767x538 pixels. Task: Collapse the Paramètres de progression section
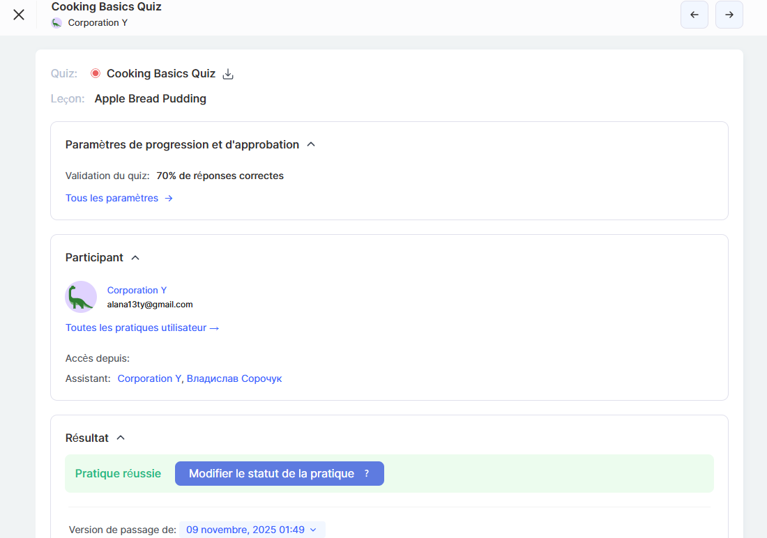tap(311, 145)
